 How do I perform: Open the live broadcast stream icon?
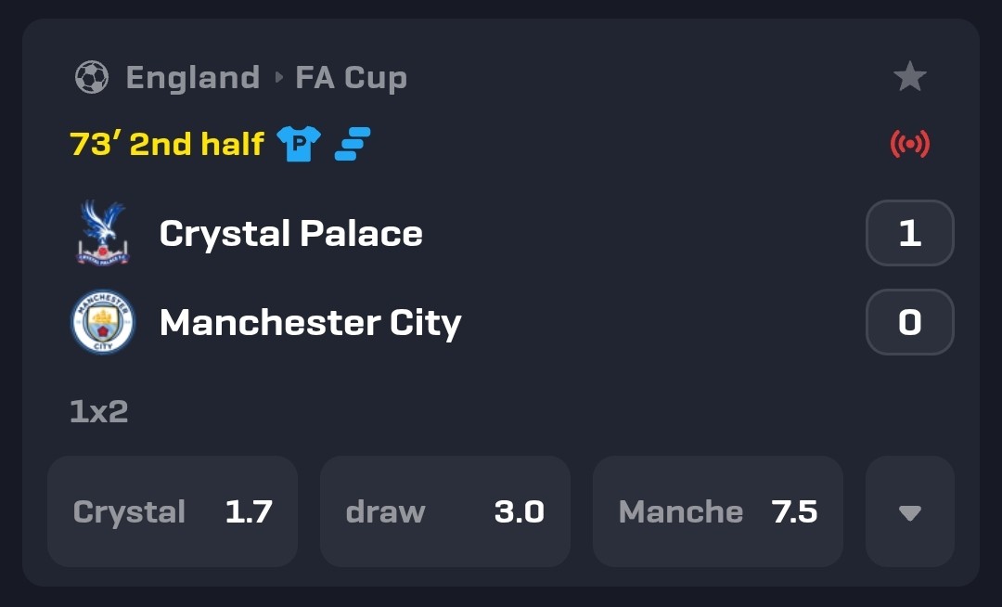click(910, 144)
